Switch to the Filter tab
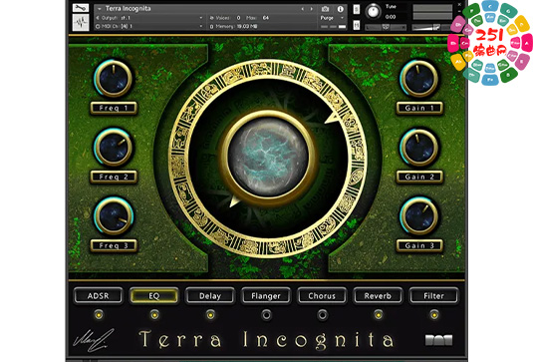This screenshot has height=362, width=533. (x=433, y=295)
